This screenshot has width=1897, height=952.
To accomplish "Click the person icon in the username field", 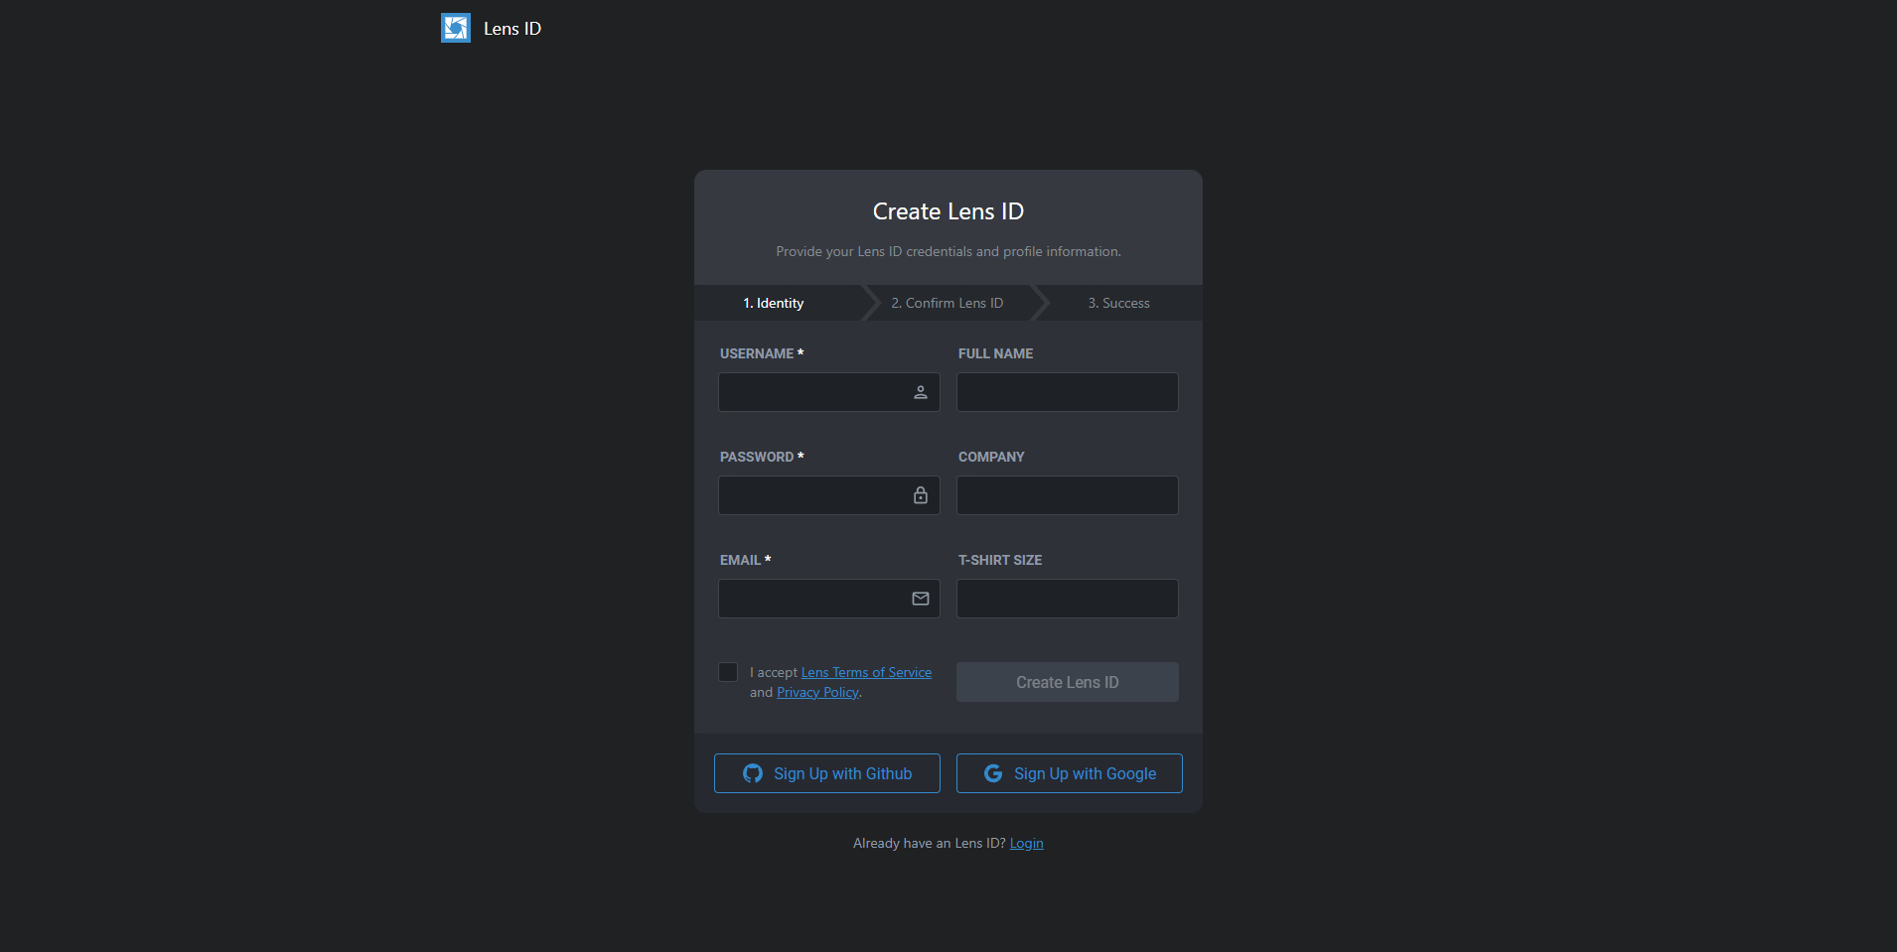I will pyautogui.click(x=920, y=392).
